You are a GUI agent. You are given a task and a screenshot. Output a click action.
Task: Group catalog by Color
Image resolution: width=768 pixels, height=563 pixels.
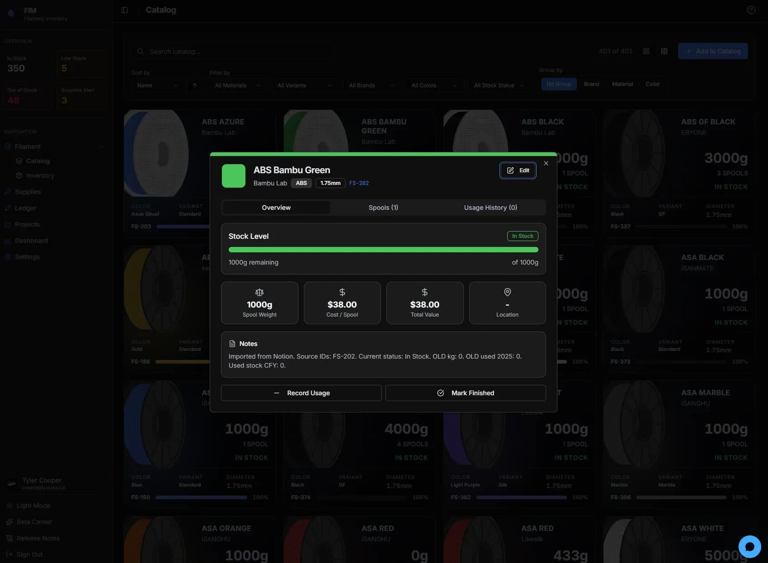click(653, 84)
